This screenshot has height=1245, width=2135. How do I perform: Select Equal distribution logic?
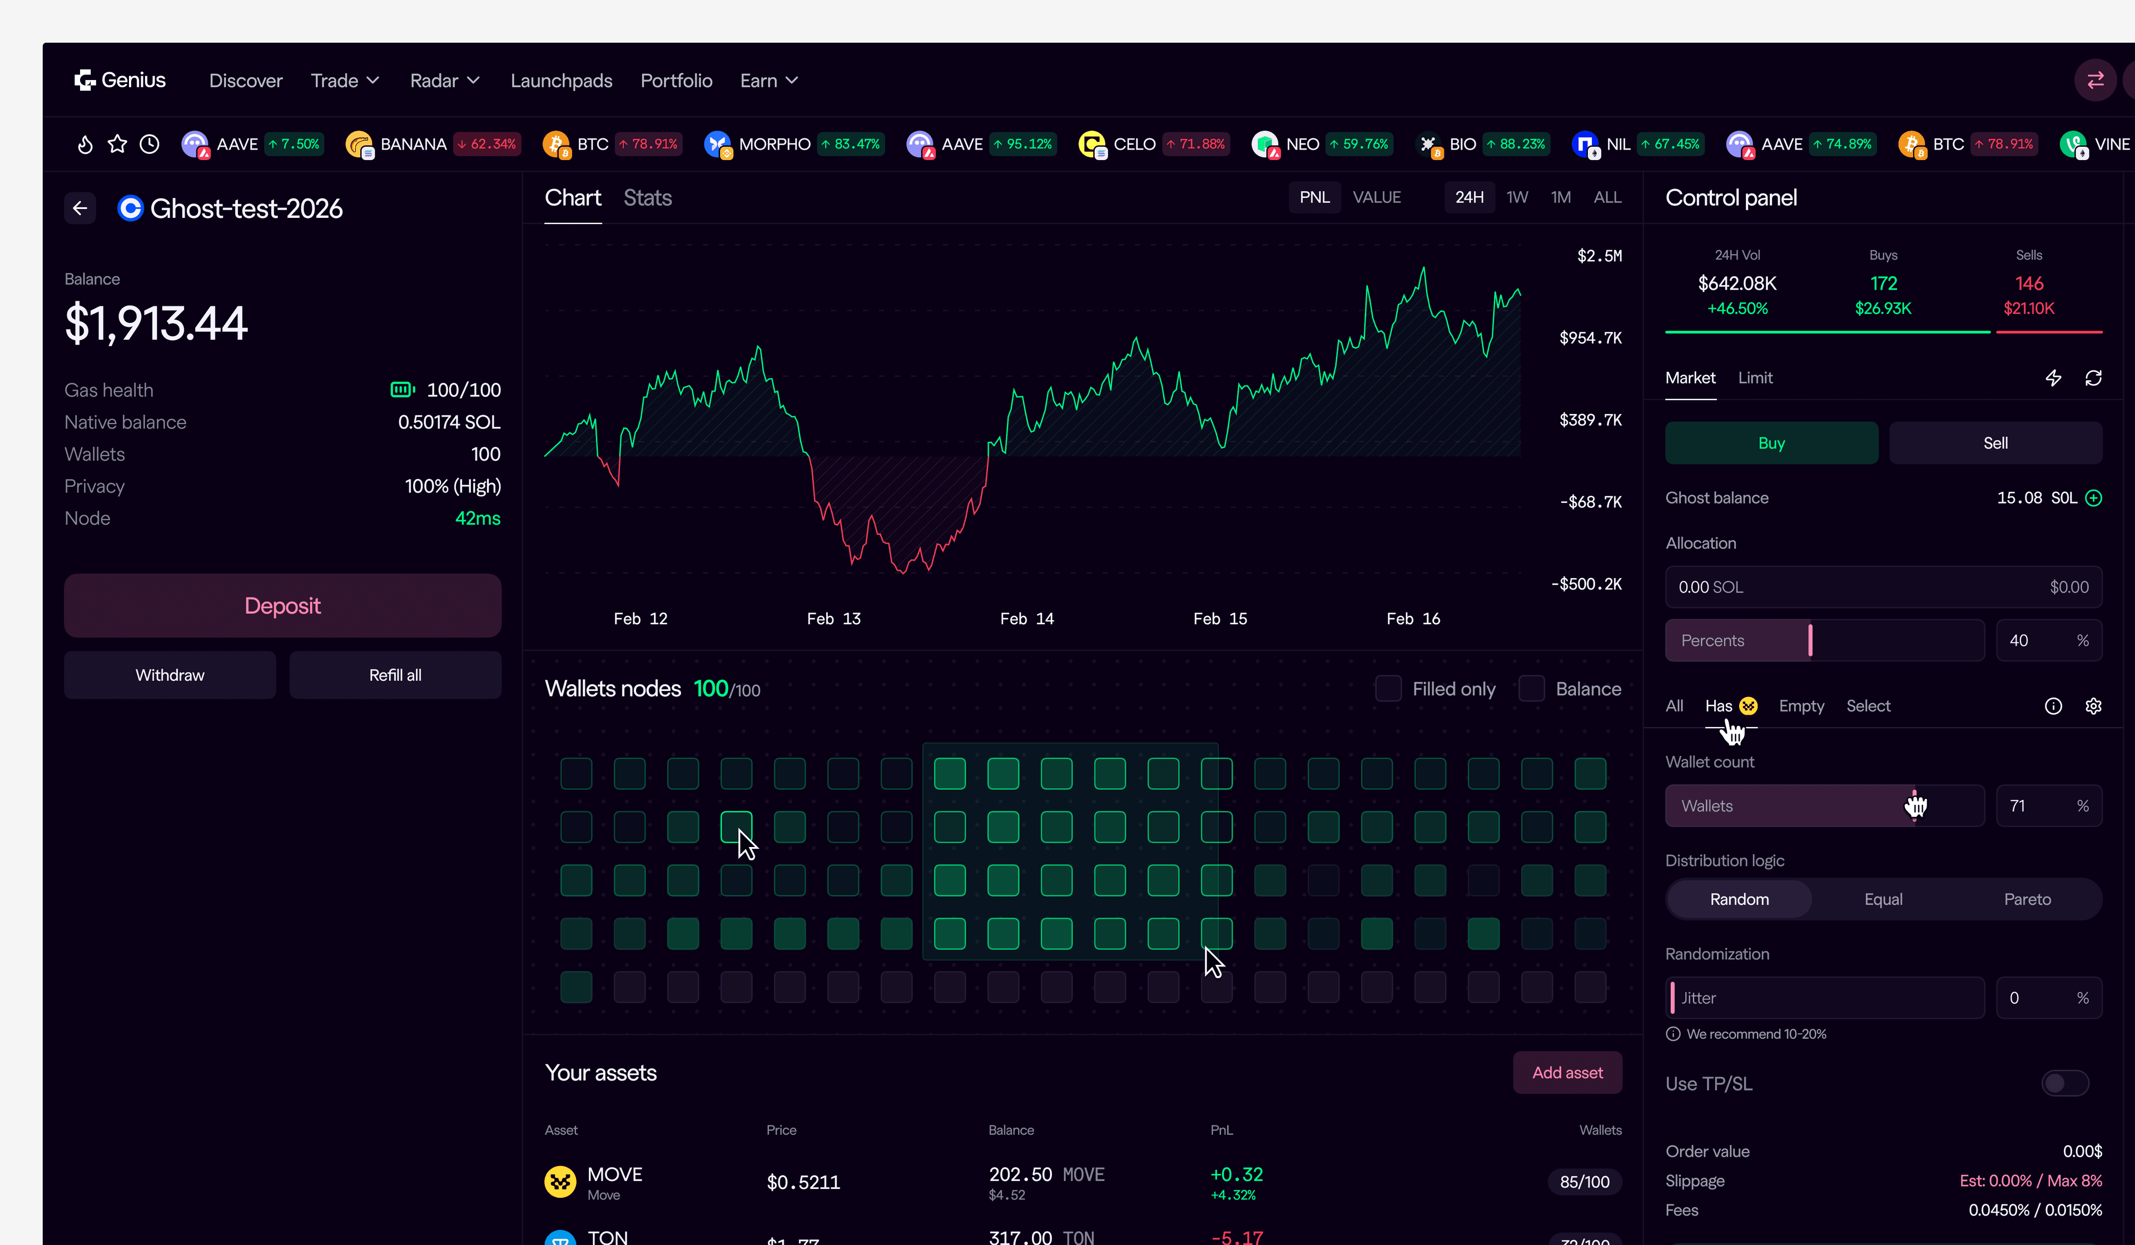coord(1883,899)
